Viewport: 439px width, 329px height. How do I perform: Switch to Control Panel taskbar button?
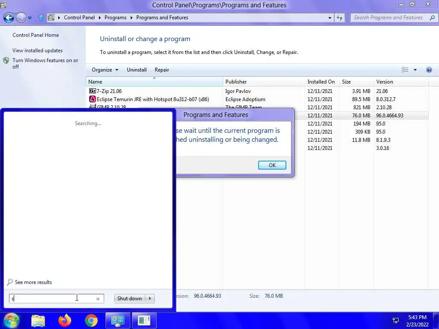(x=117, y=320)
